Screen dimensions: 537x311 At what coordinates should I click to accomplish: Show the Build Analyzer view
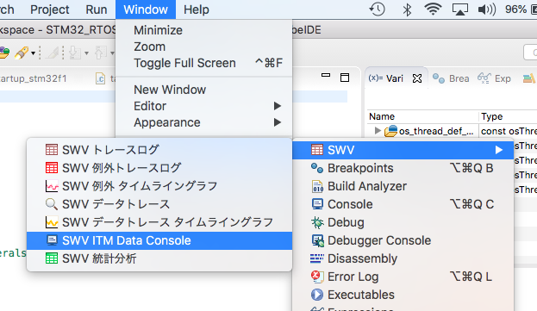coord(403,186)
